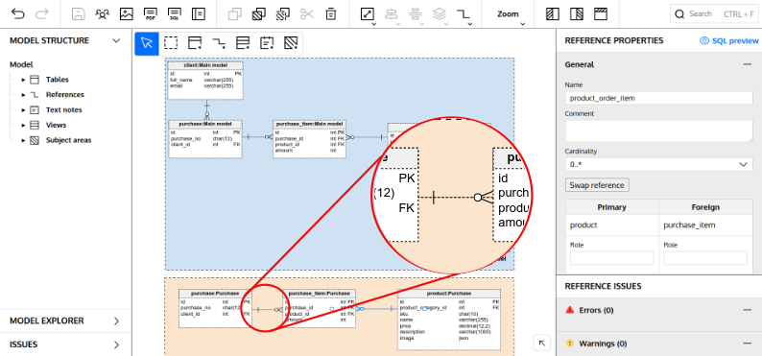
Task: Click the 'purchase_item' foreign table cell
Action: [705, 225]
